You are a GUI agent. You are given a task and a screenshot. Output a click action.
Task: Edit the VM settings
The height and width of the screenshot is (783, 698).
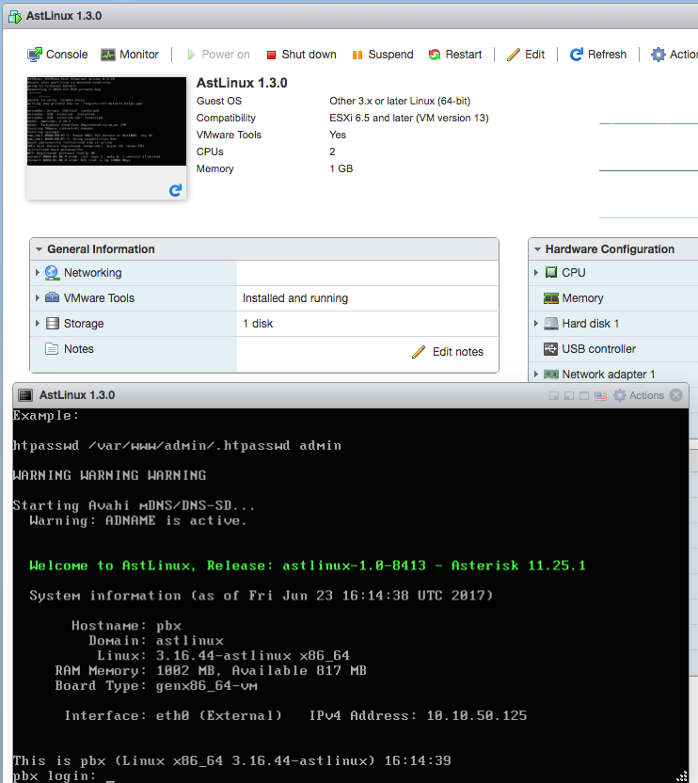(526, 55)
